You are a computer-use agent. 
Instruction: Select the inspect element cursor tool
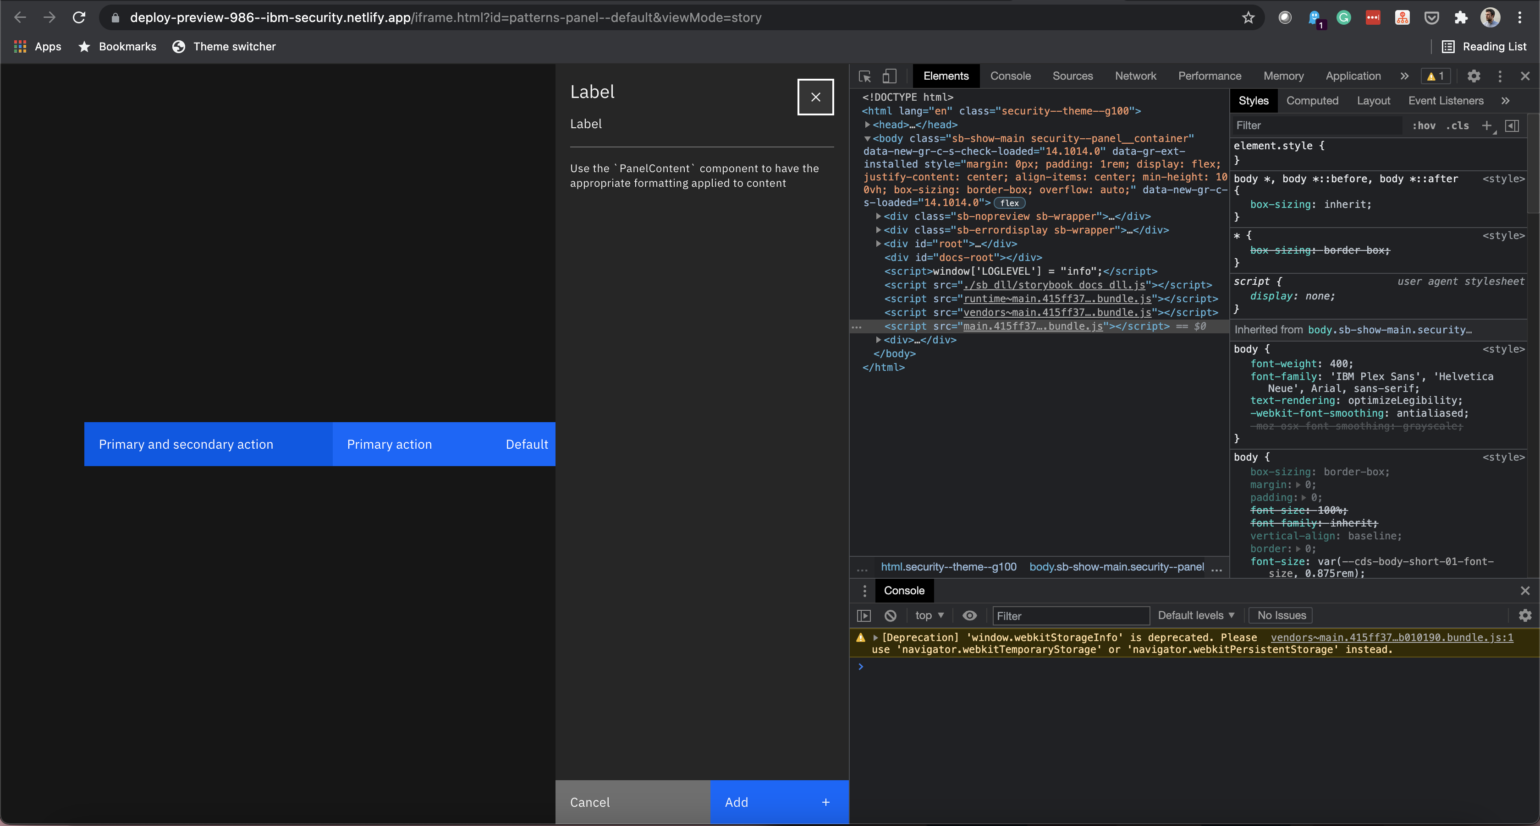pos(864,76)
